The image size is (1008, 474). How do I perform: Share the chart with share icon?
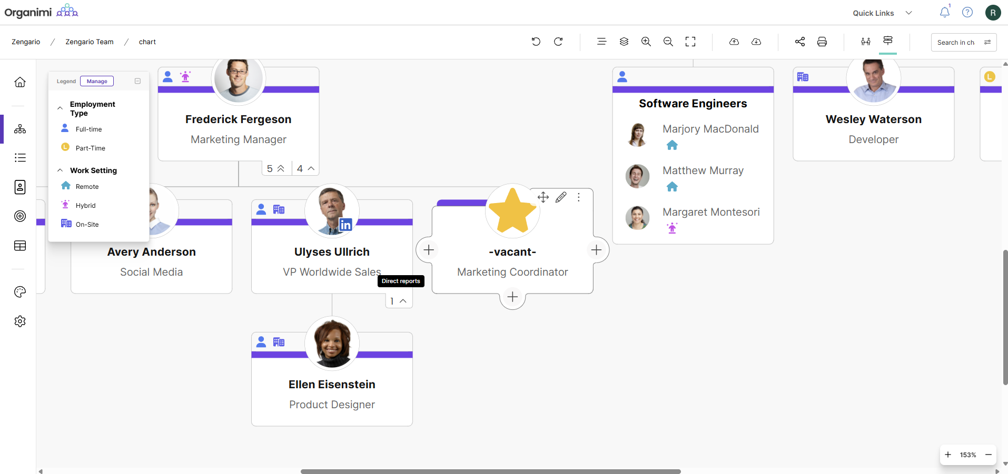pos(800,42)
